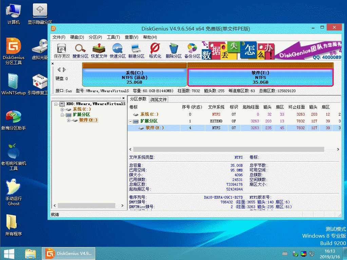Click the 保存更改 save toolbar icon
The height and width of the screenshot is (260, 347).
[62, 51]
